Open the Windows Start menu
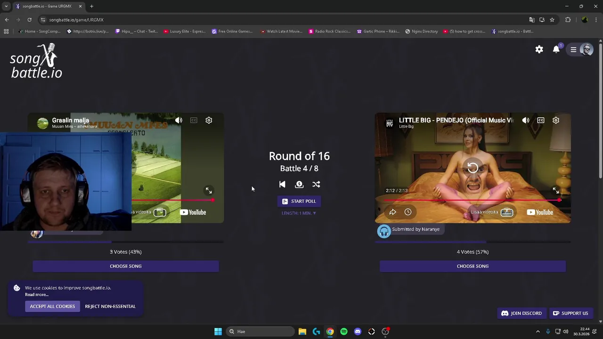603x339 pixels. click(218, 331)
